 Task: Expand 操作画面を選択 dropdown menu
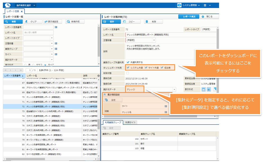pyautogui.click(x=26, y=5)
